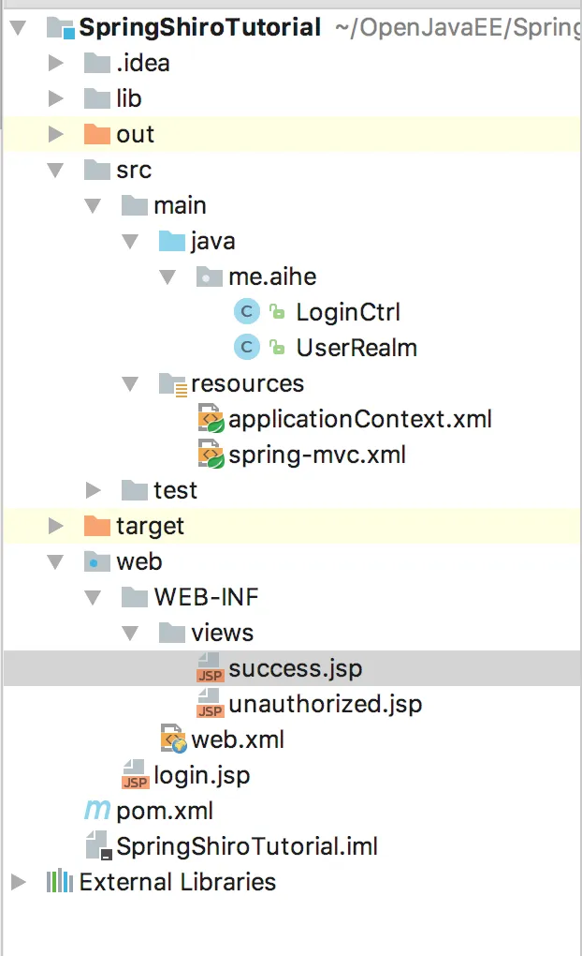Image resolution: width=582 pixels, height=956 pixels.
Task: Click the applicationContext.xml Spring config icon
Action: coord(211,419)
